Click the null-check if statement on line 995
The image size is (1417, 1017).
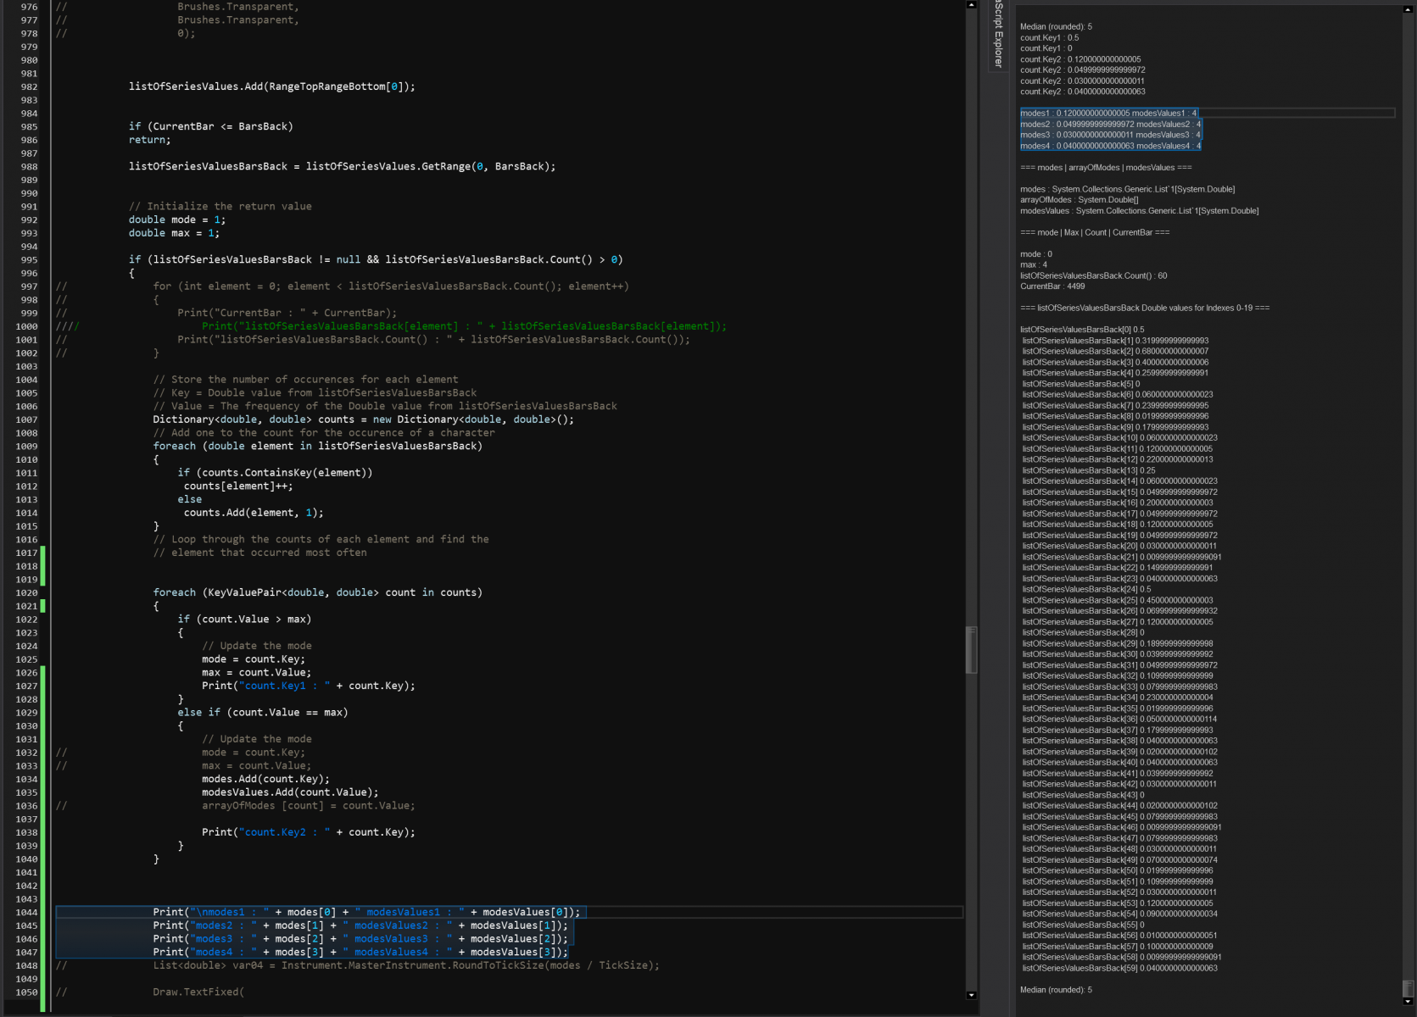[376, 259]
